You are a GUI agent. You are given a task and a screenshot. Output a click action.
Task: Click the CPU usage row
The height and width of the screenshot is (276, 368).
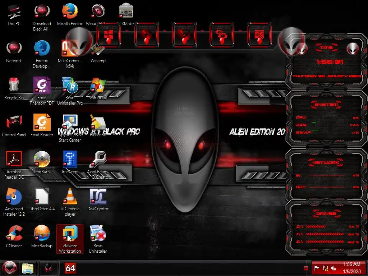click(327, 118)
